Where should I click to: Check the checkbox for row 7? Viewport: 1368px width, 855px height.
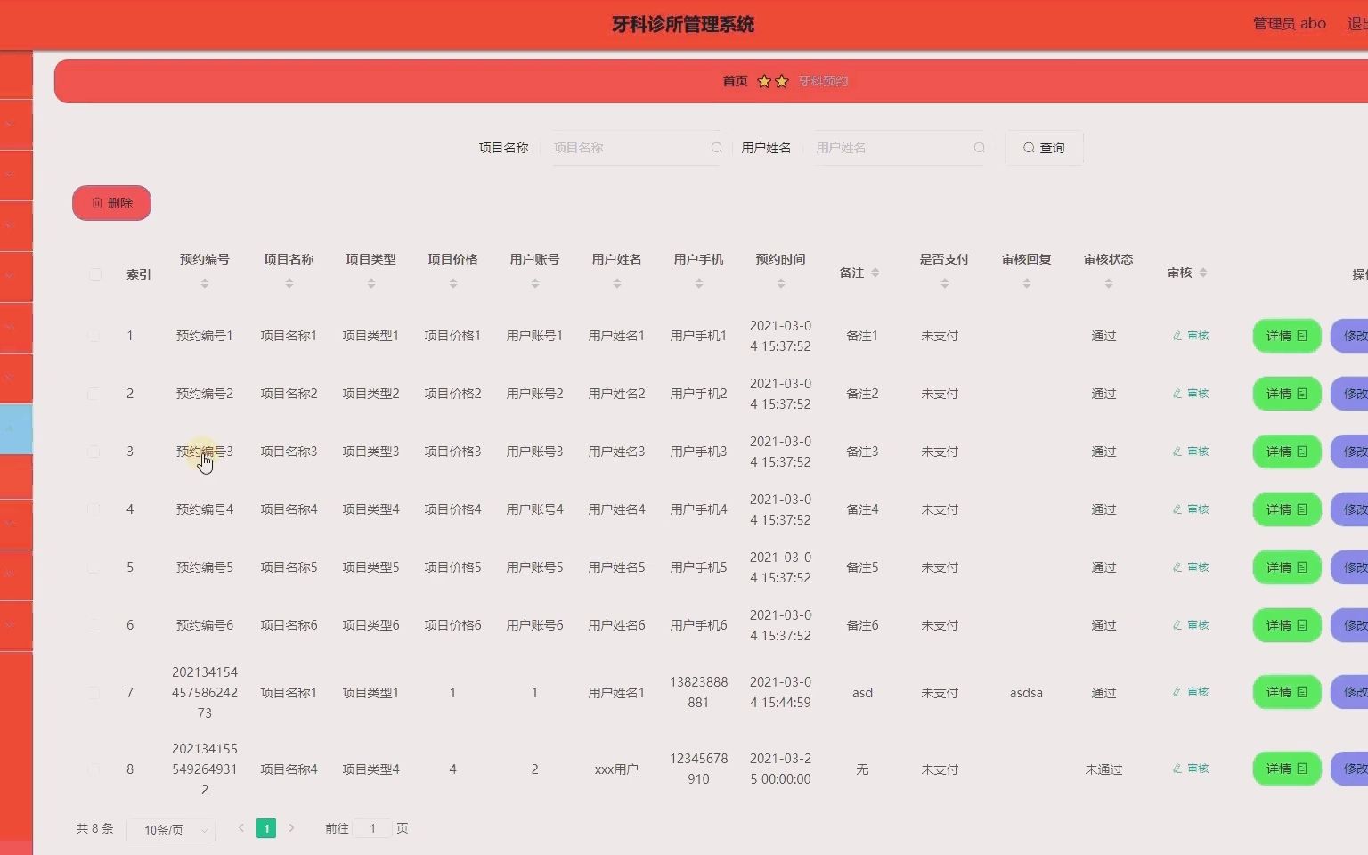coord(94,692)
